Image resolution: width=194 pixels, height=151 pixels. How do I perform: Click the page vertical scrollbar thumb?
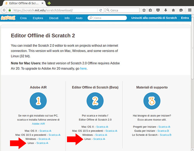(192, 48)
